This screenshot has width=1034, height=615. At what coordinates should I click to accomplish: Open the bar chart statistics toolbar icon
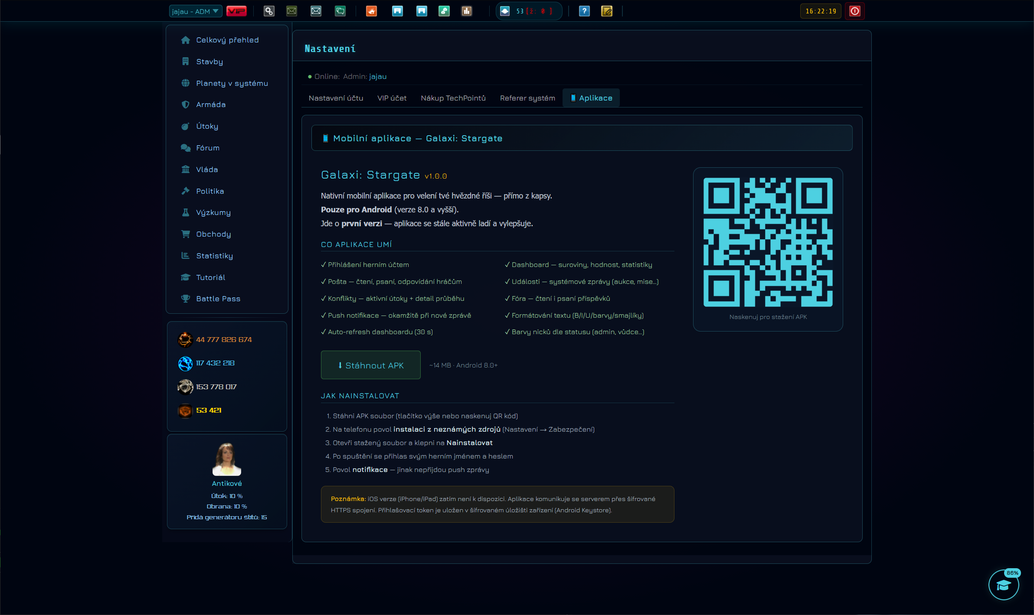(x=467, y=11)
